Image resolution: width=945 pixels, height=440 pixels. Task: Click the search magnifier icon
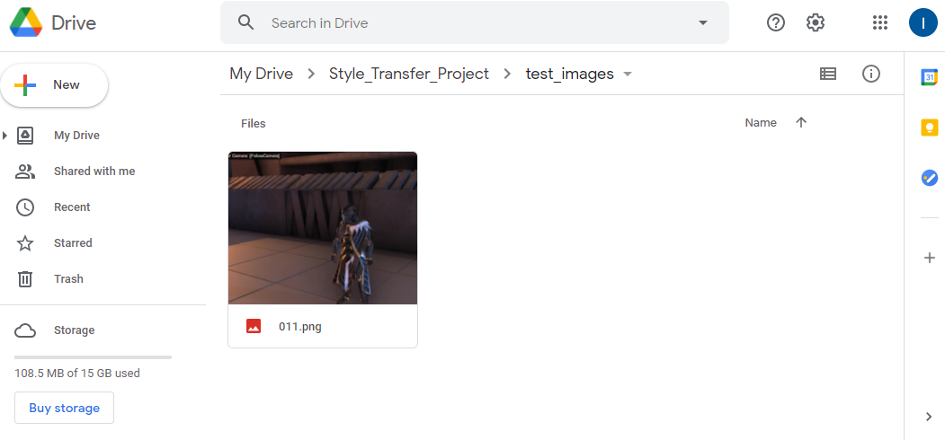click(x=245, y=22)
